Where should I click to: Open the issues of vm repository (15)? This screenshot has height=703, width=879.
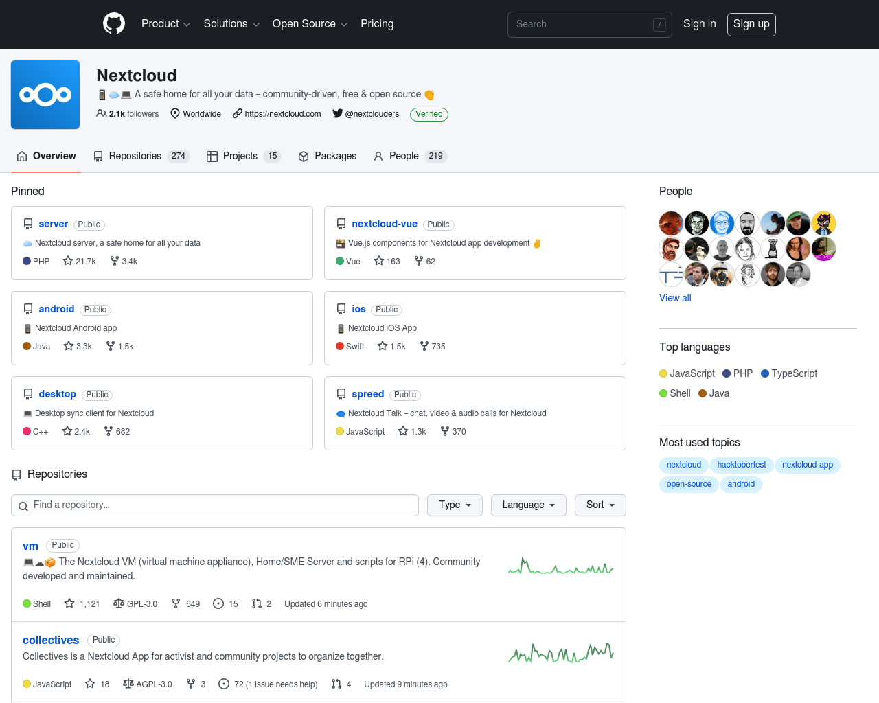[226, 604]
